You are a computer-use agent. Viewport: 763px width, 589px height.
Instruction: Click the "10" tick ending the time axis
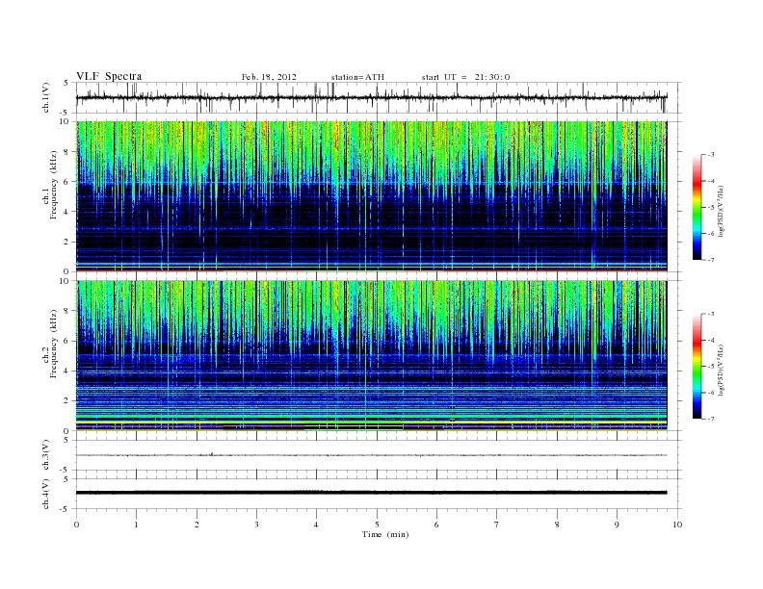(677, 525)
